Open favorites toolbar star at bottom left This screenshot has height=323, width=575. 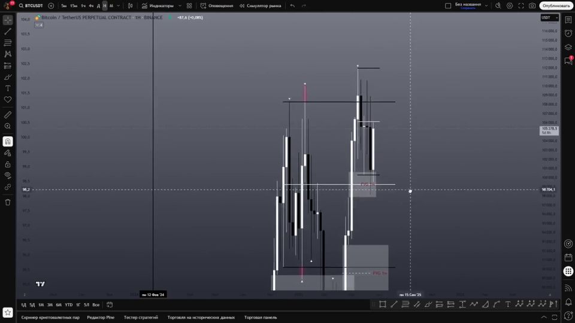(8, 312)
